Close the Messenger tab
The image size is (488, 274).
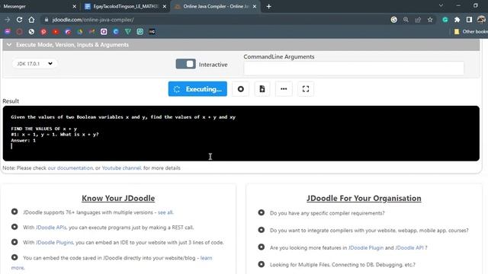click(75, 6)
